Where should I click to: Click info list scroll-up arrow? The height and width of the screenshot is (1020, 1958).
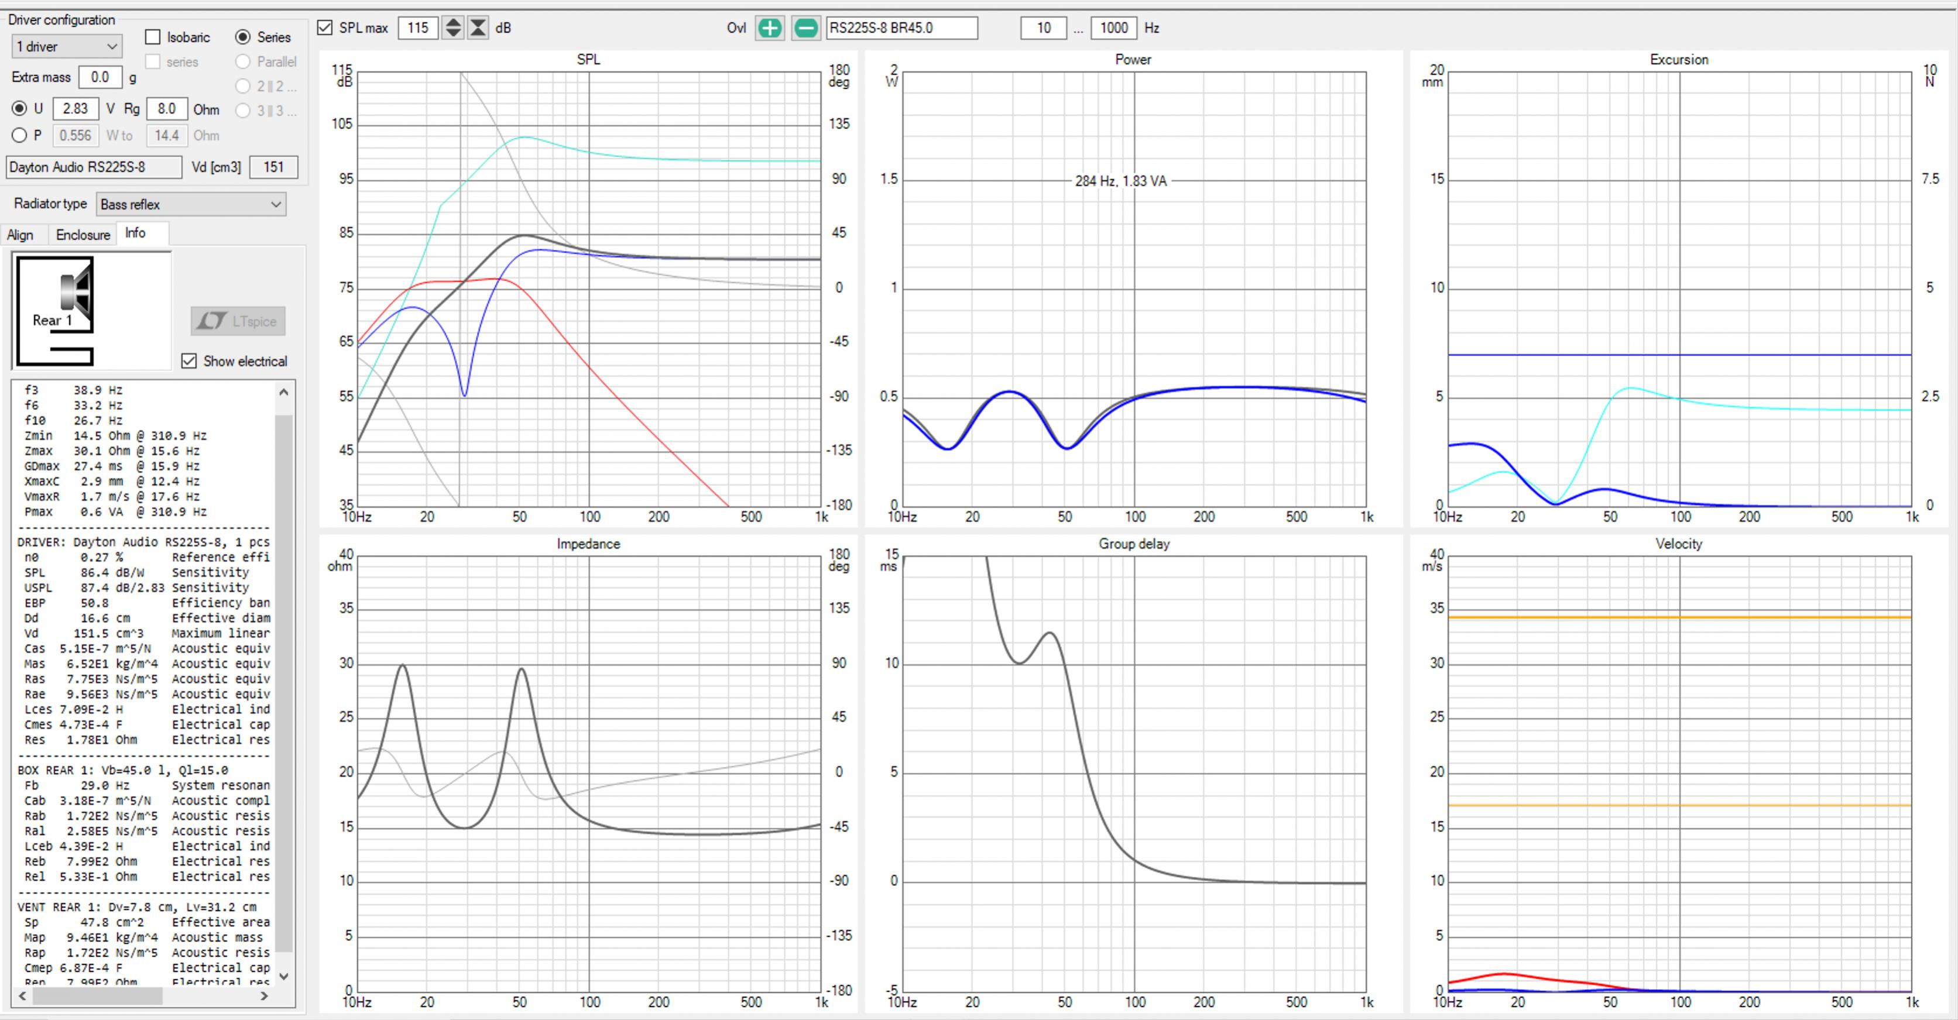(283, 392)
